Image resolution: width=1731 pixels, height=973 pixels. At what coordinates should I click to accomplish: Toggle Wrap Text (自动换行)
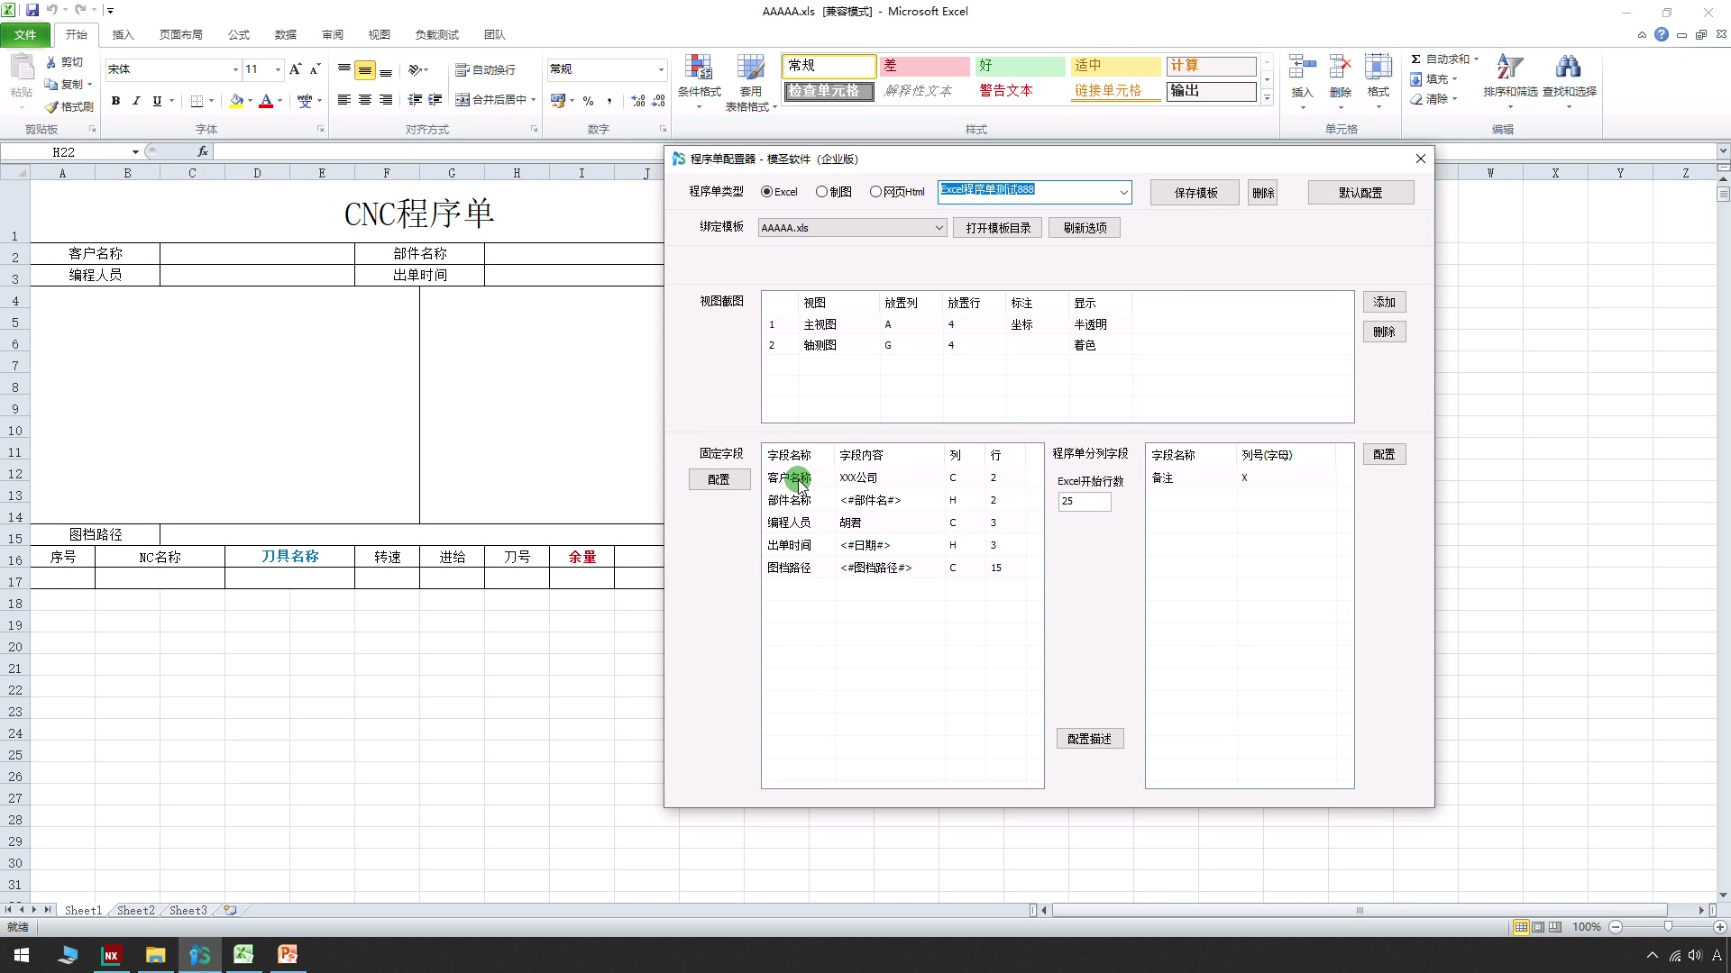coord(485,69)
